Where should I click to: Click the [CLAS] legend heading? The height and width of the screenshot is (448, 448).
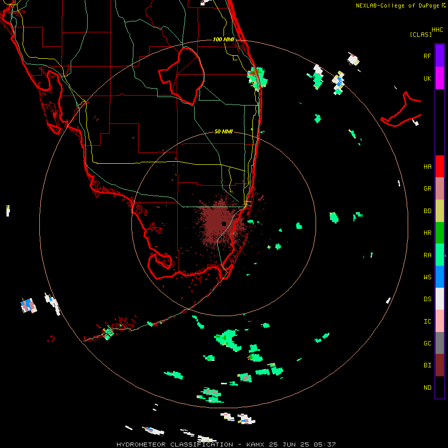pos(421,35)
